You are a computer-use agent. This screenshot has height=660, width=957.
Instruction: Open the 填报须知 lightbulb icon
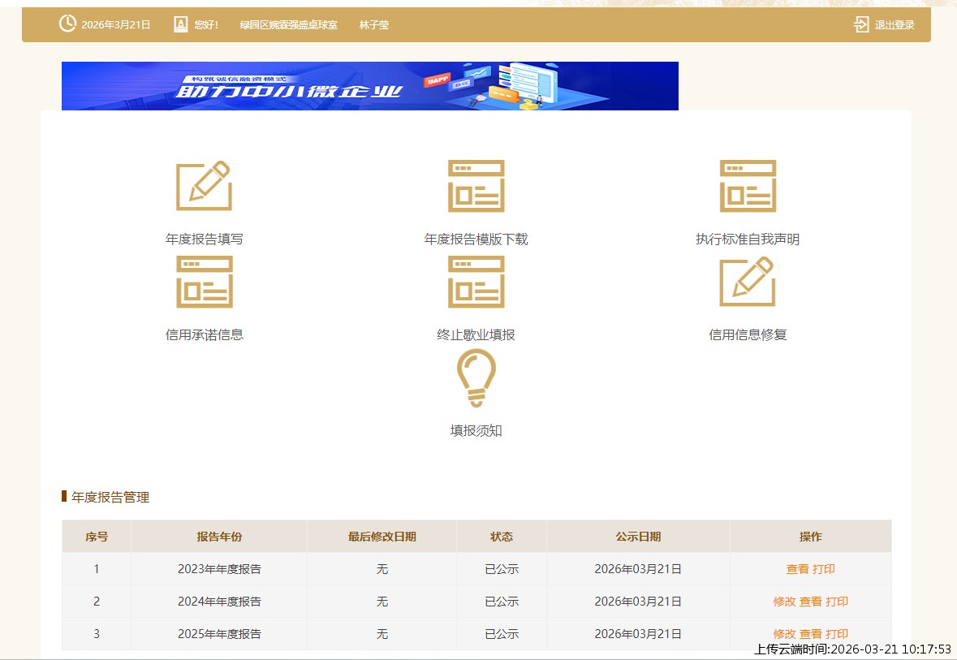476,377
